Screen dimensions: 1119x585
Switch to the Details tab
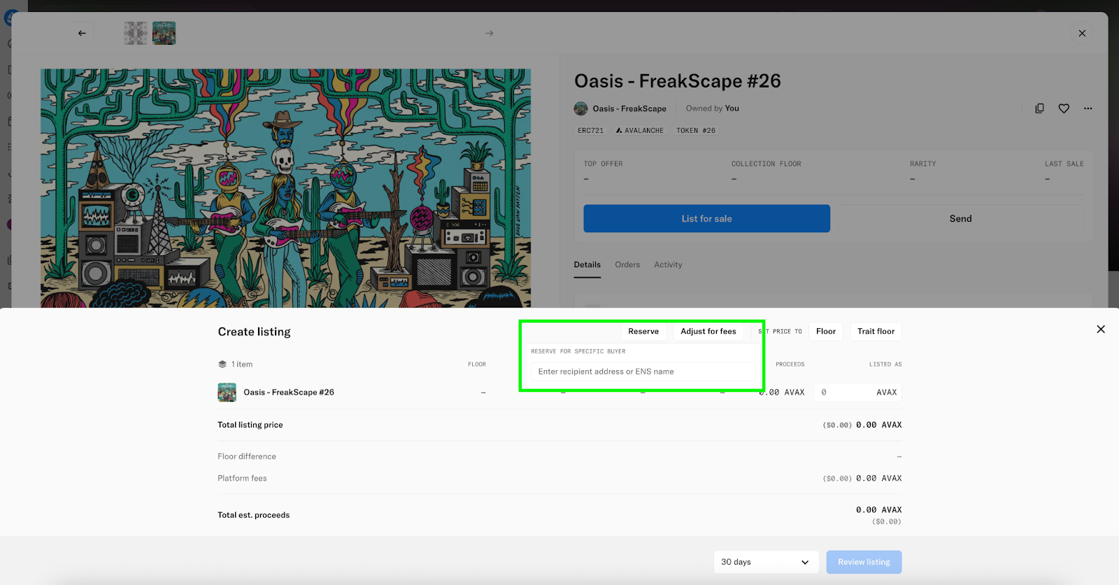click(587, 265)
